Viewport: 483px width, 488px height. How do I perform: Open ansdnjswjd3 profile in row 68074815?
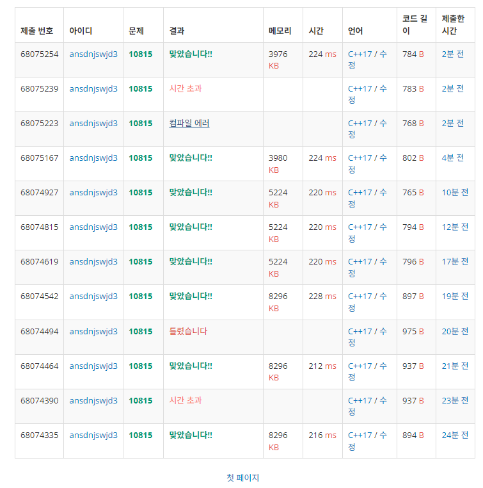93,227
